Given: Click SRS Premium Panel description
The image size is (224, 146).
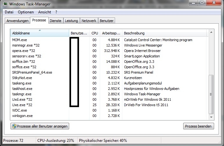Looking at the screenshot, I should click(x=138, y=72).
